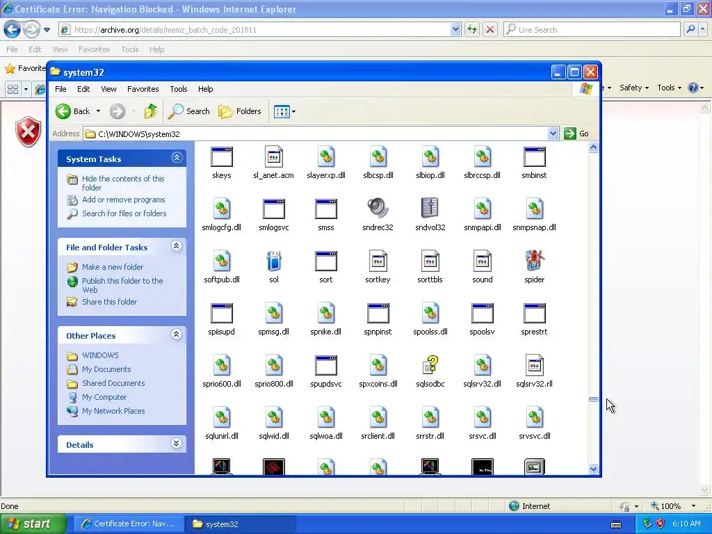This screenshot has height=534, width=712.
Task: Click the file list scrollbar thumb
Action: tap(593, 399)
